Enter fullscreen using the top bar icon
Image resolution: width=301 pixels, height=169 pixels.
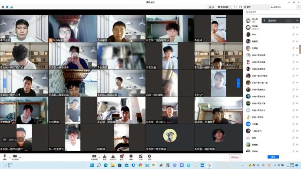click(235, 7)
